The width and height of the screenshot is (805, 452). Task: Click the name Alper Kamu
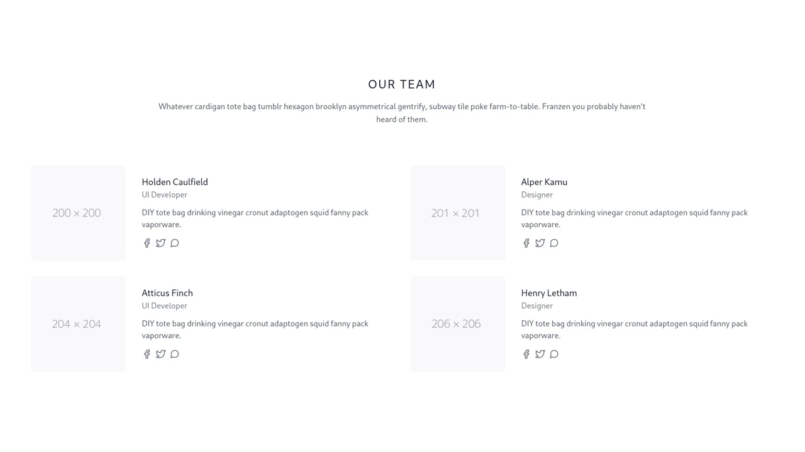[x=544, y=182]
